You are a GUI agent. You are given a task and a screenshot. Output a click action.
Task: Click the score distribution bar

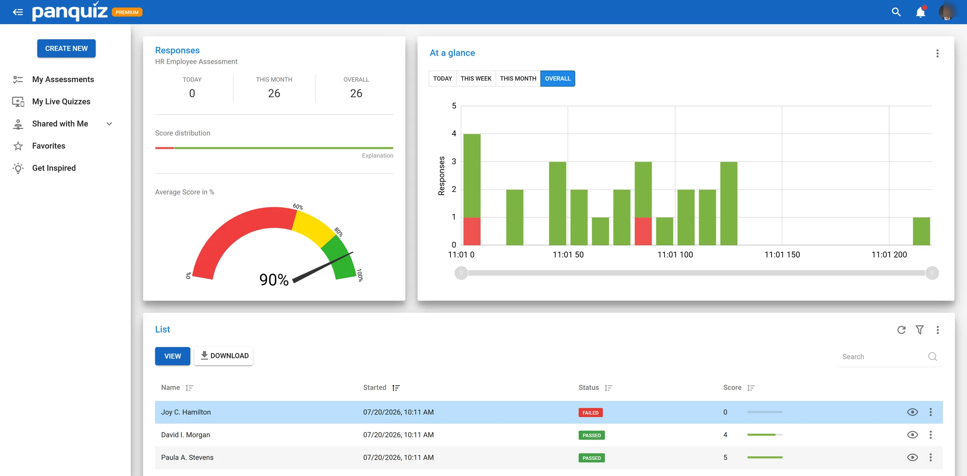tap(274, 148)
